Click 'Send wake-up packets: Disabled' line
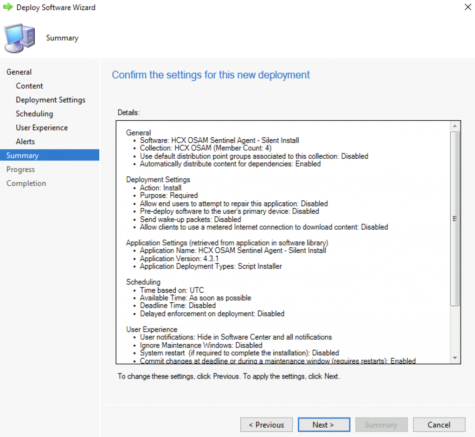This screenshot has height=437, width=475. coord(191,219)
